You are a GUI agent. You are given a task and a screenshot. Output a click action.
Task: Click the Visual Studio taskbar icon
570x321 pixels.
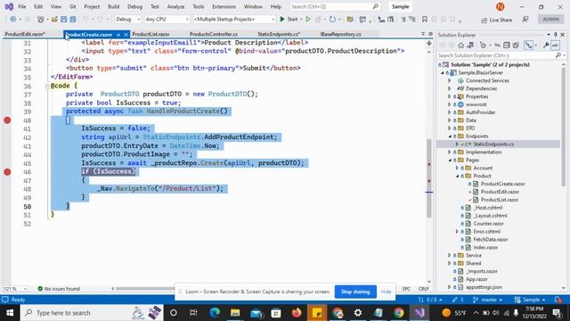point(419,313)
